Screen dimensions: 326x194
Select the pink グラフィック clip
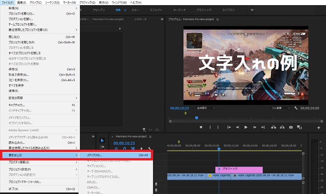tap(239, 169)
